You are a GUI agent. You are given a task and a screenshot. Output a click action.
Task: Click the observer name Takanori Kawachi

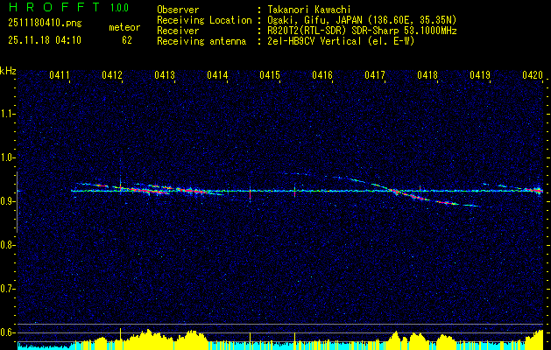point(309,10)
